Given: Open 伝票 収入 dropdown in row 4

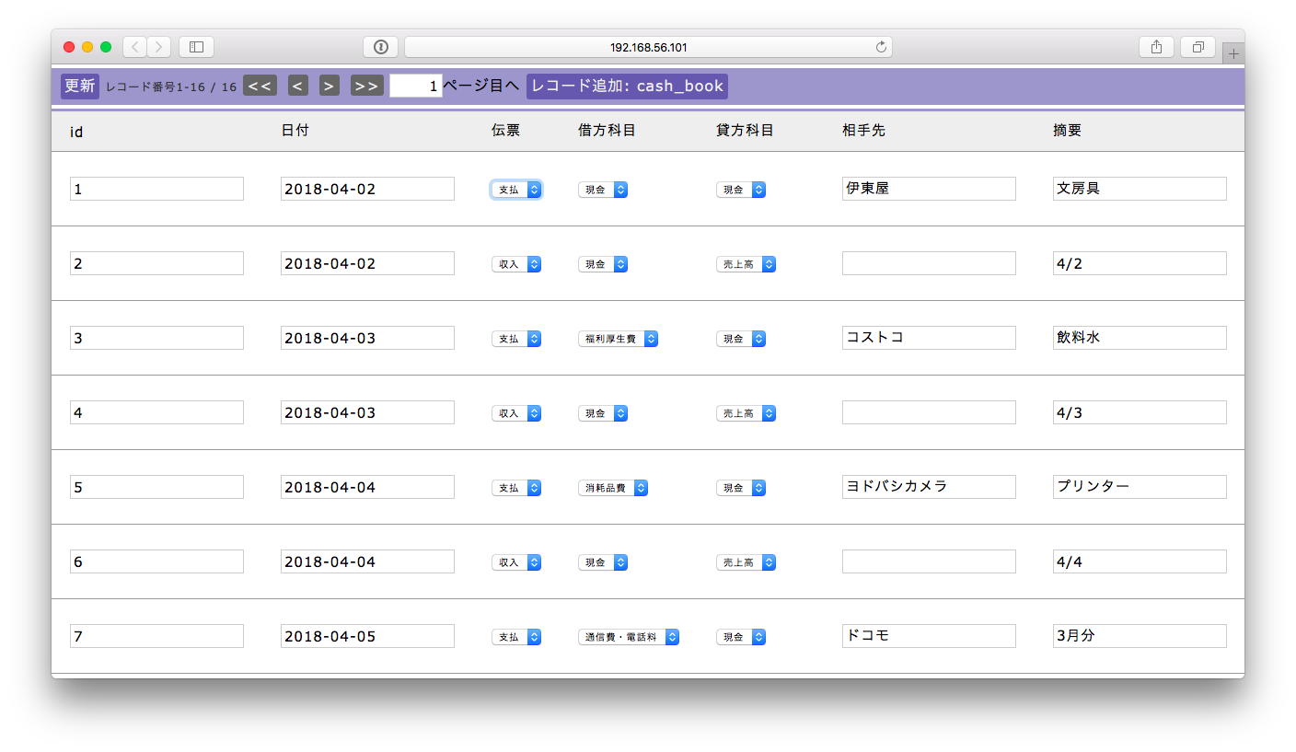Looking at the screenshot, I should (516, 413).
